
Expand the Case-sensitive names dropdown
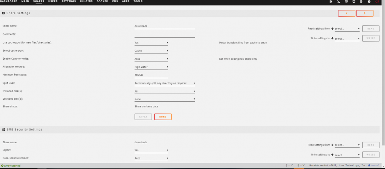pos(151,159)
